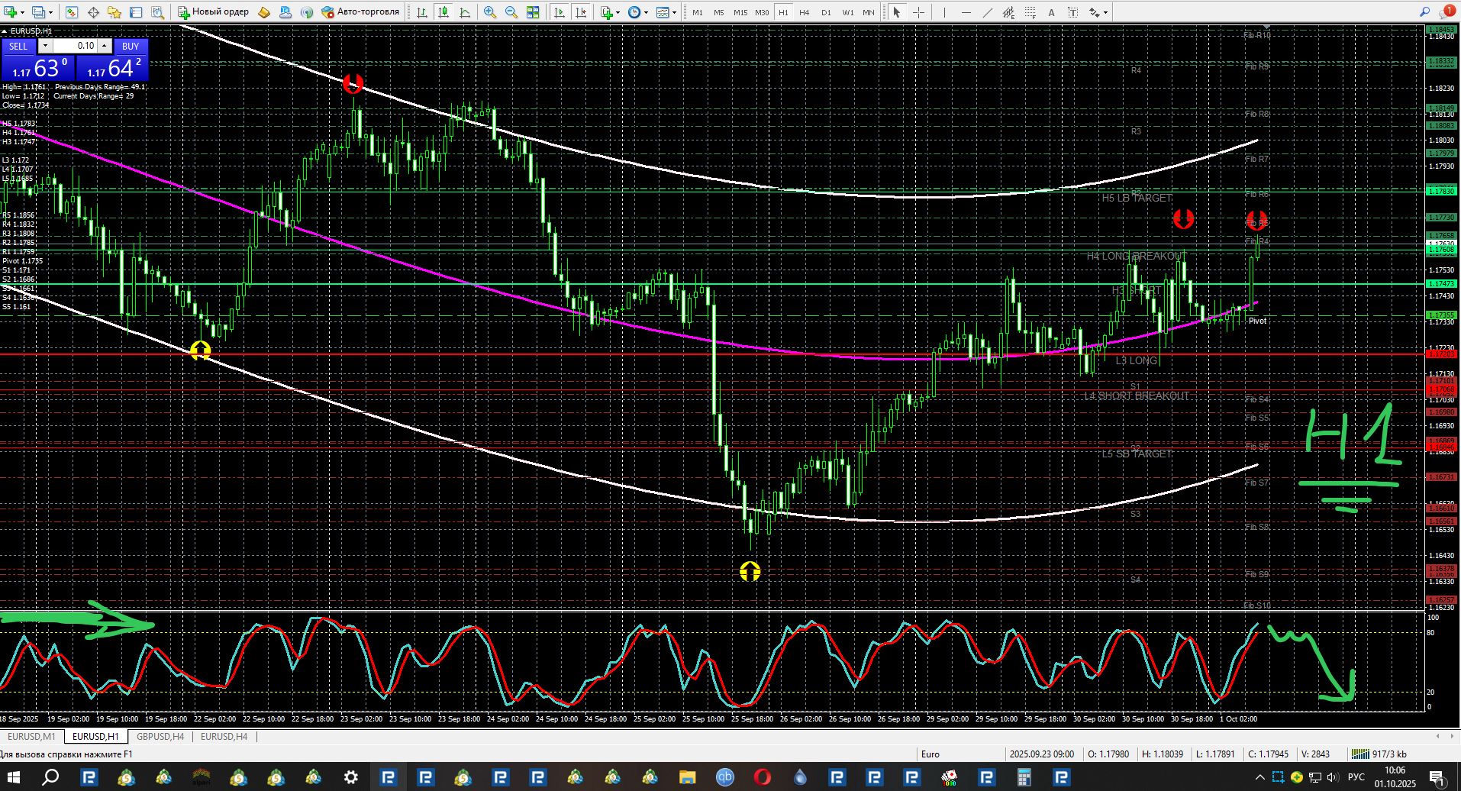
Task: Open the Navigator panel star-folder icon
Action: pos(114,12)
